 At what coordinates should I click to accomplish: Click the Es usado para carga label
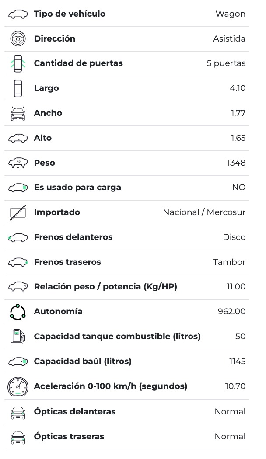click(77, 188)
